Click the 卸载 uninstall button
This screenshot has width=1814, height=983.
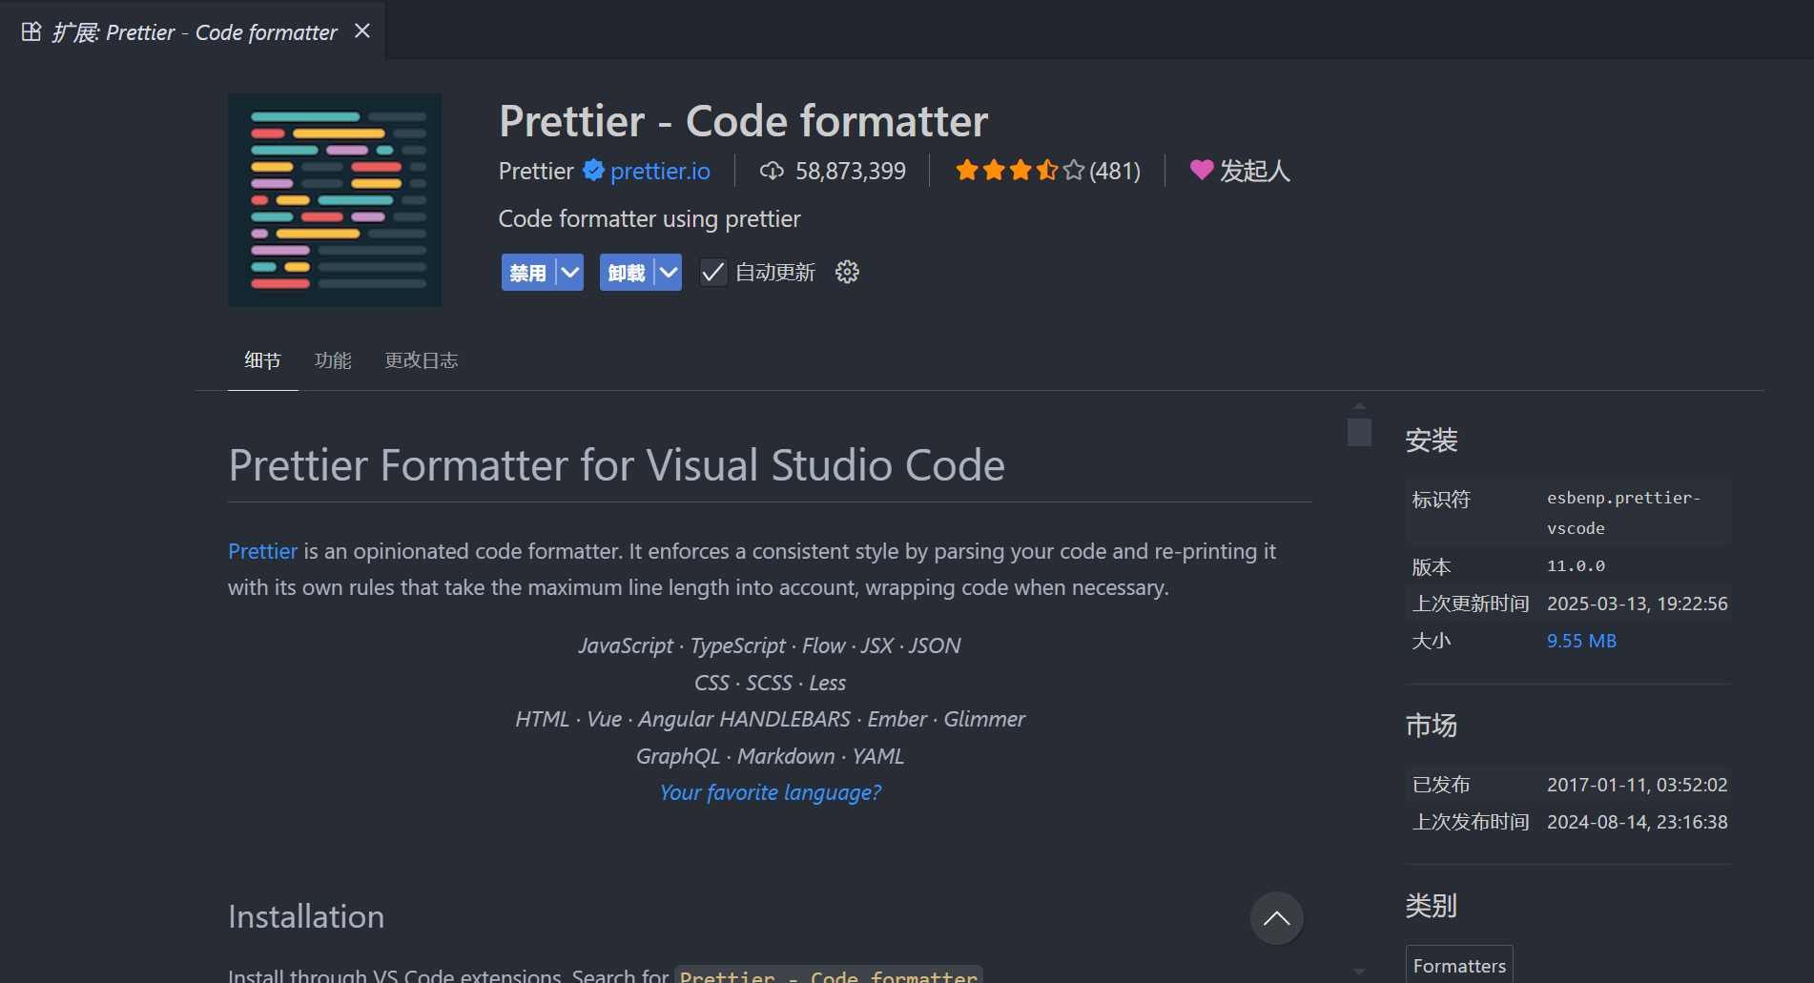tap(626, 273)
